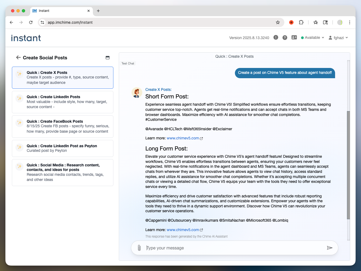Click the attach file paperclip icon
This screenshot has width=361, height=271.
[x=139, y=248]
